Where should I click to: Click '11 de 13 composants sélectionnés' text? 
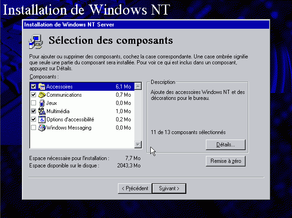(x=188, y=132)
